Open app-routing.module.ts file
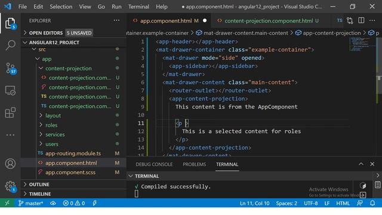This screenshot has width=382, height=215. point(73,153)
